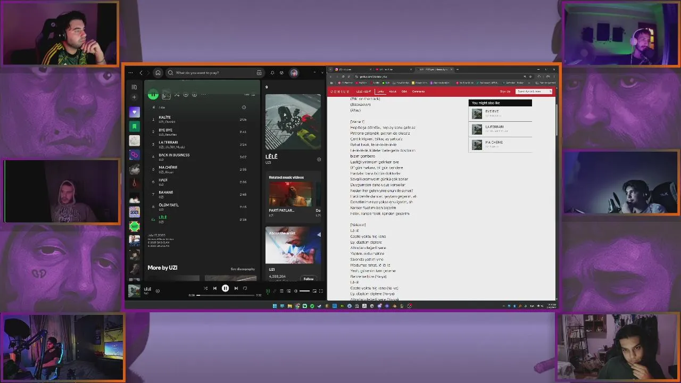Open new browser tab plus button

pos(458,70)
